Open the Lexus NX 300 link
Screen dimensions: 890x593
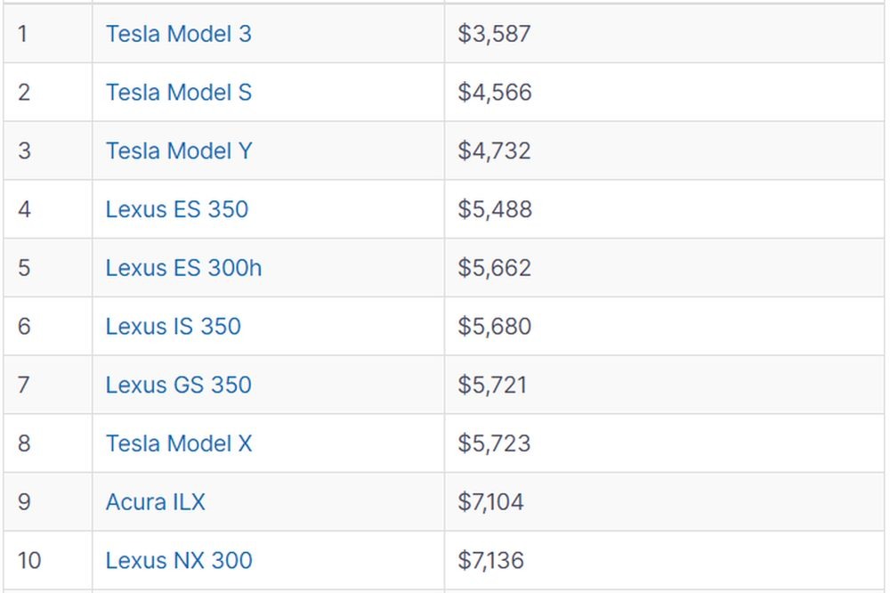pos(179,561)
